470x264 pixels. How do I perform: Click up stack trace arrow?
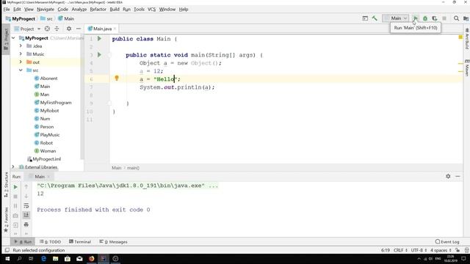point(26,187)
